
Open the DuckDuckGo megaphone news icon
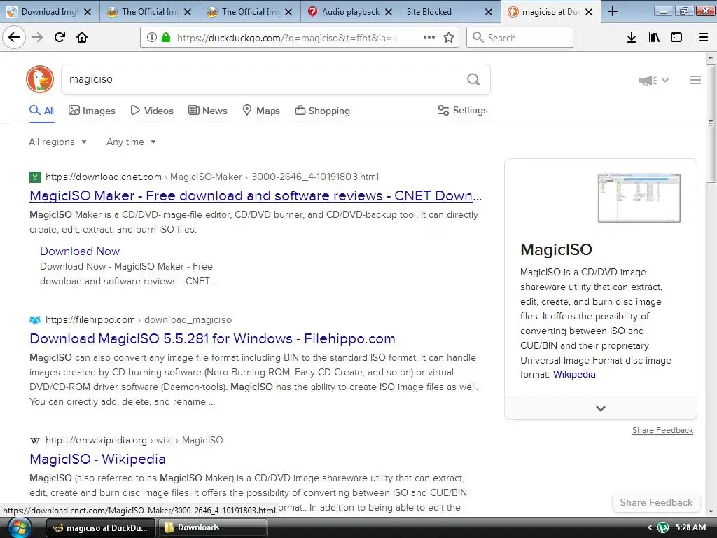click(x=648, y=81)
